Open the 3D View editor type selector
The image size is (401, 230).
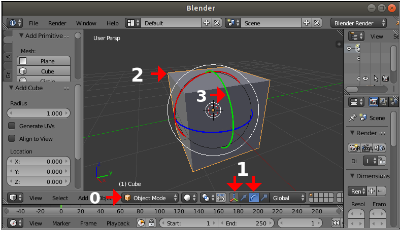(15, 198)
